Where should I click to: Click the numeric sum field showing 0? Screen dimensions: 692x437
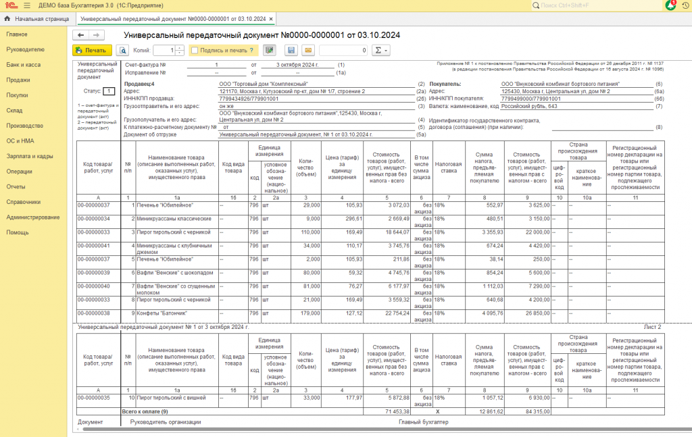point(343,50)
